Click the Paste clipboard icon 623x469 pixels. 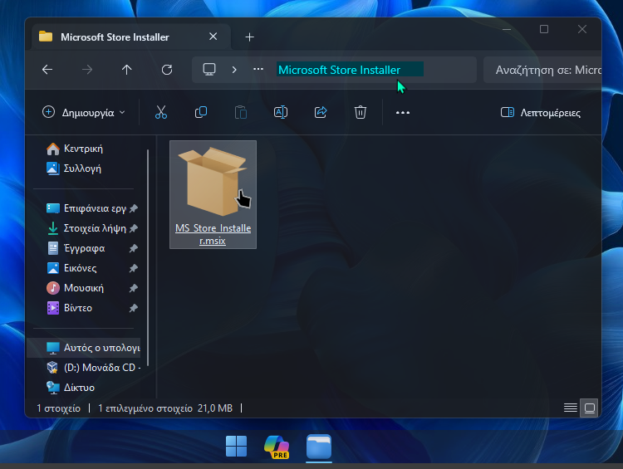[241, 112]
